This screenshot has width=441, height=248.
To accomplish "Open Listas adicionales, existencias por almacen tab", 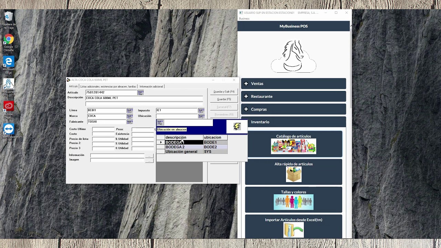I will 108,86.
